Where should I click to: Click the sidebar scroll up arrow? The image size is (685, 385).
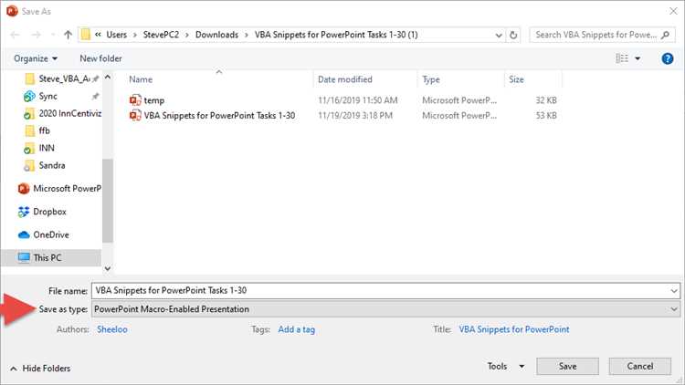(x=108, y=78)
